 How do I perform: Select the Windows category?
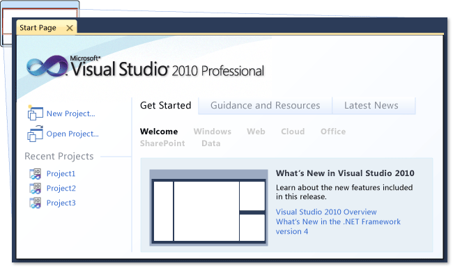(x=213, y=132)
